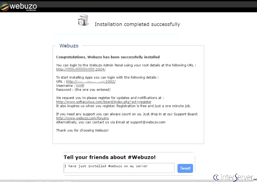This screenshot has width=257, height=182.
Task: Select the 'Congratulations, Webuzo has been successfully installed' text
Action: pyautogui.click(x=108, y=57)
